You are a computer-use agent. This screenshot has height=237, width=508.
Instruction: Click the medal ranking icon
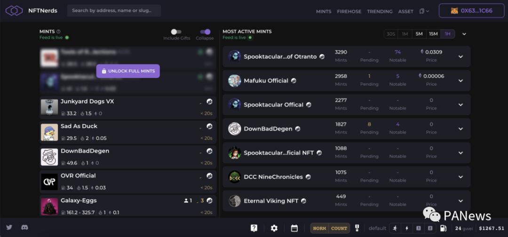pyautogui.click(x=357, y=228)
